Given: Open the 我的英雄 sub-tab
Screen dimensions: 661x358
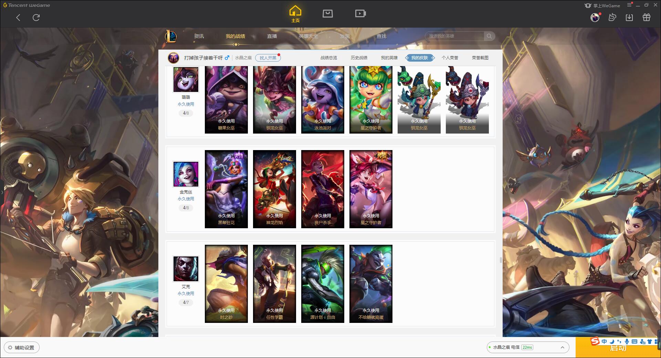Looking at the screenshot, I should pos(389,58).
